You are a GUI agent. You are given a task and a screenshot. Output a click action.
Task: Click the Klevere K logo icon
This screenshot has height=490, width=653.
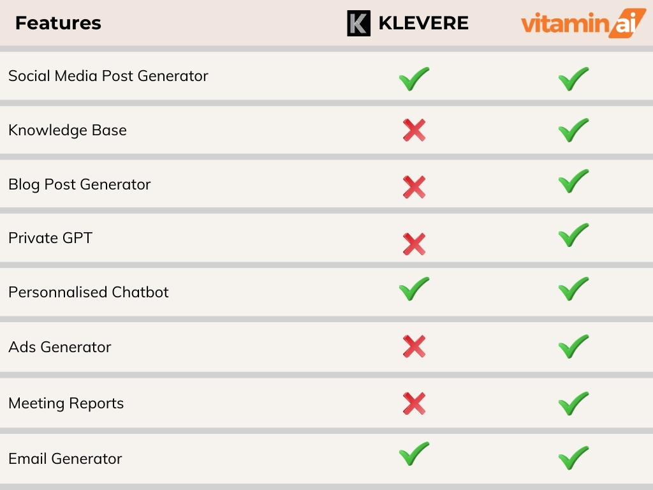tap(358, 24)
